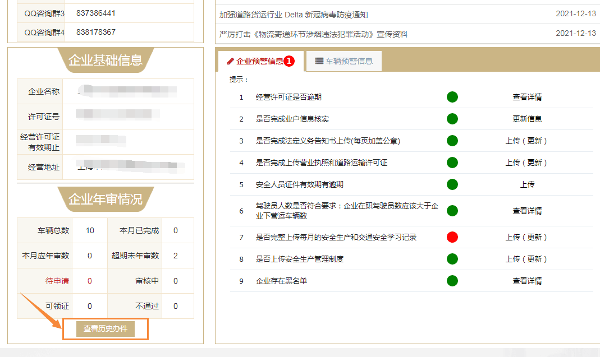Click the 超期未年审数 value 2

(176, 256)
